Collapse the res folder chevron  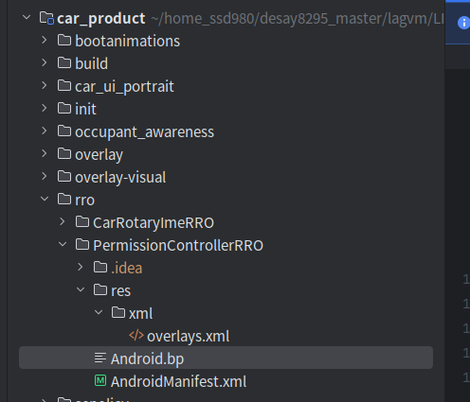pyautogui.click(x=81, y=289)
